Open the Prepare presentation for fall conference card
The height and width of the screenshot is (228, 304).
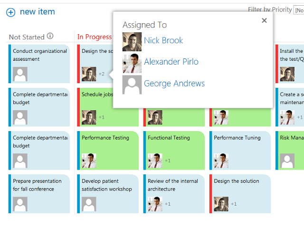[x=38, y=185]
